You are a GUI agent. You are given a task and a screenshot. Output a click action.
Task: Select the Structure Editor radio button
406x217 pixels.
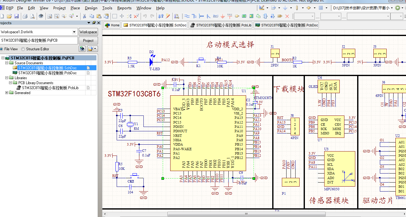[23, 49]
